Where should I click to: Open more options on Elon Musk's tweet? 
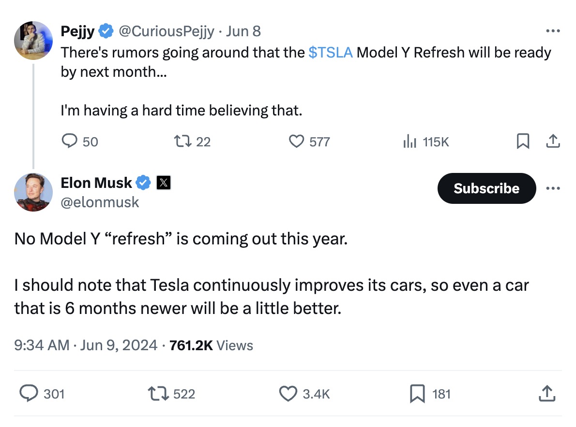coord(553,188)
